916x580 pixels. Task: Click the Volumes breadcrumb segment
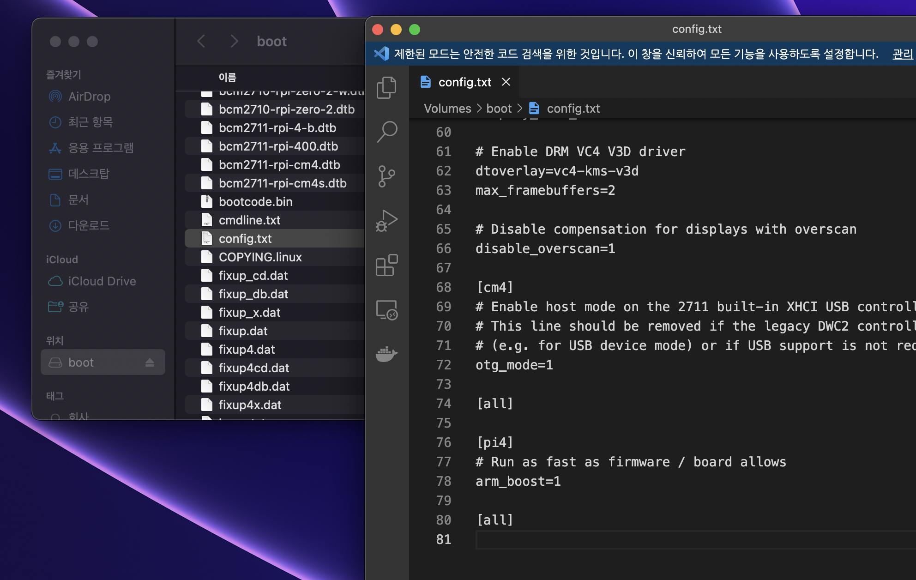(447, 109)
